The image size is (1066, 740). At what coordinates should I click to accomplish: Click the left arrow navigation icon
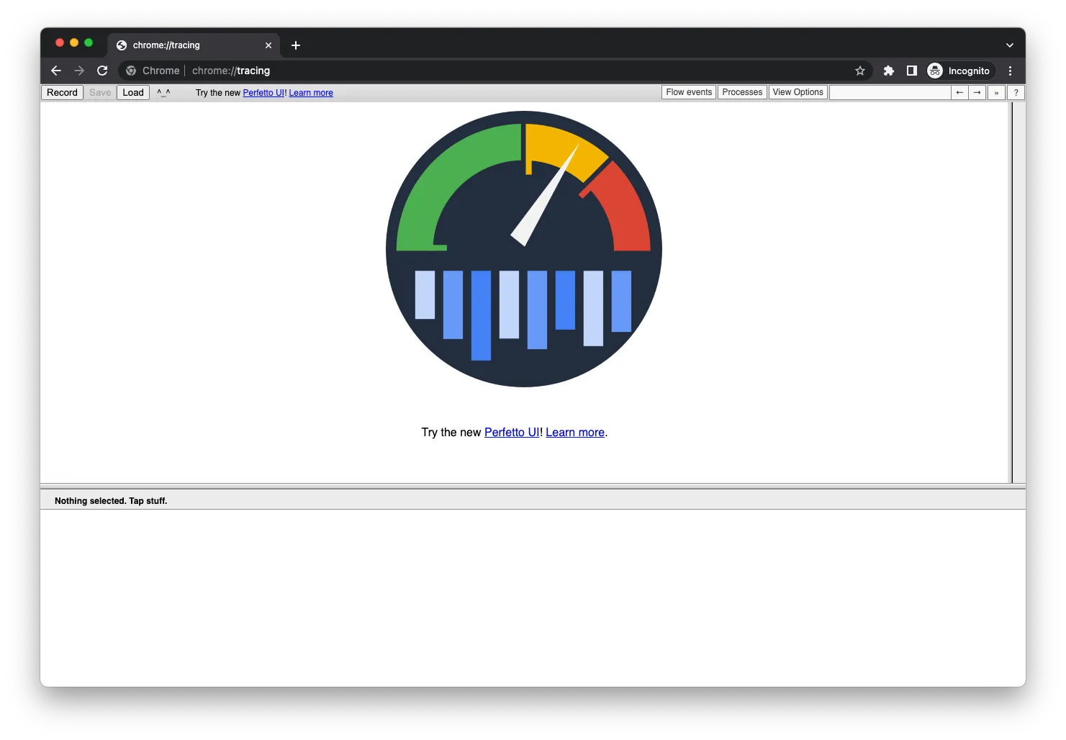959,92
